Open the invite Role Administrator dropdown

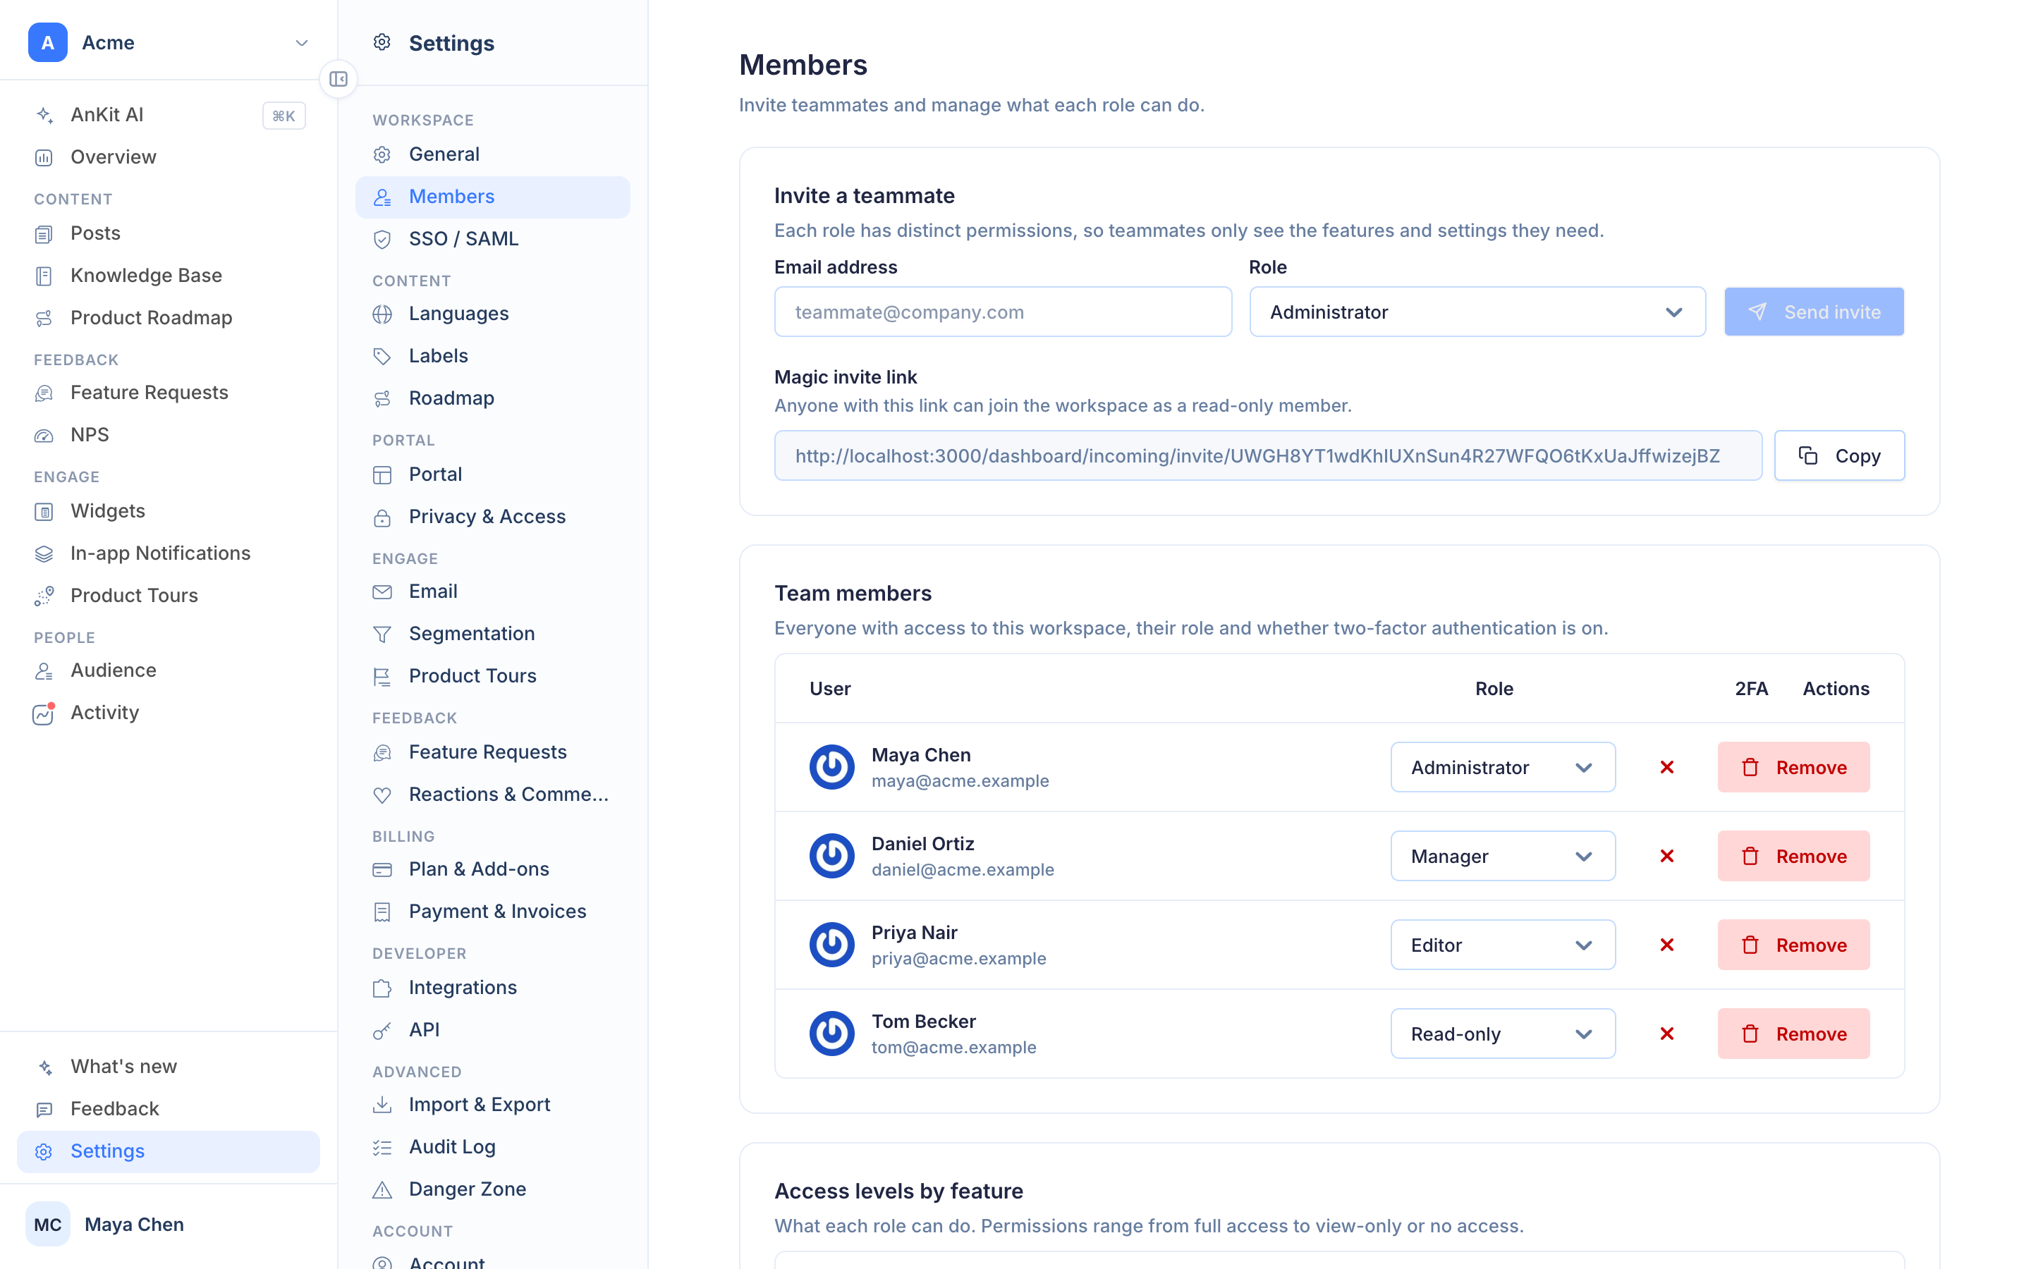(1477, 312)
